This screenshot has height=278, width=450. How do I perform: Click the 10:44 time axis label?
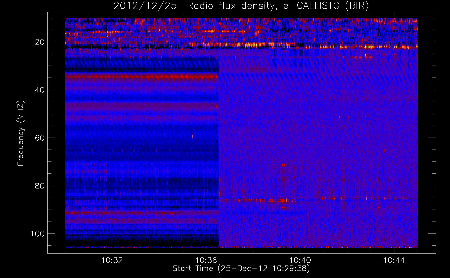click(394, 260)
